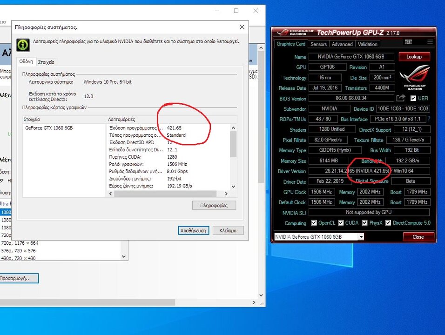445x335 pixels.
Task: Click the details list horizontal scrollbar thumb
Action: coord(165,194)
